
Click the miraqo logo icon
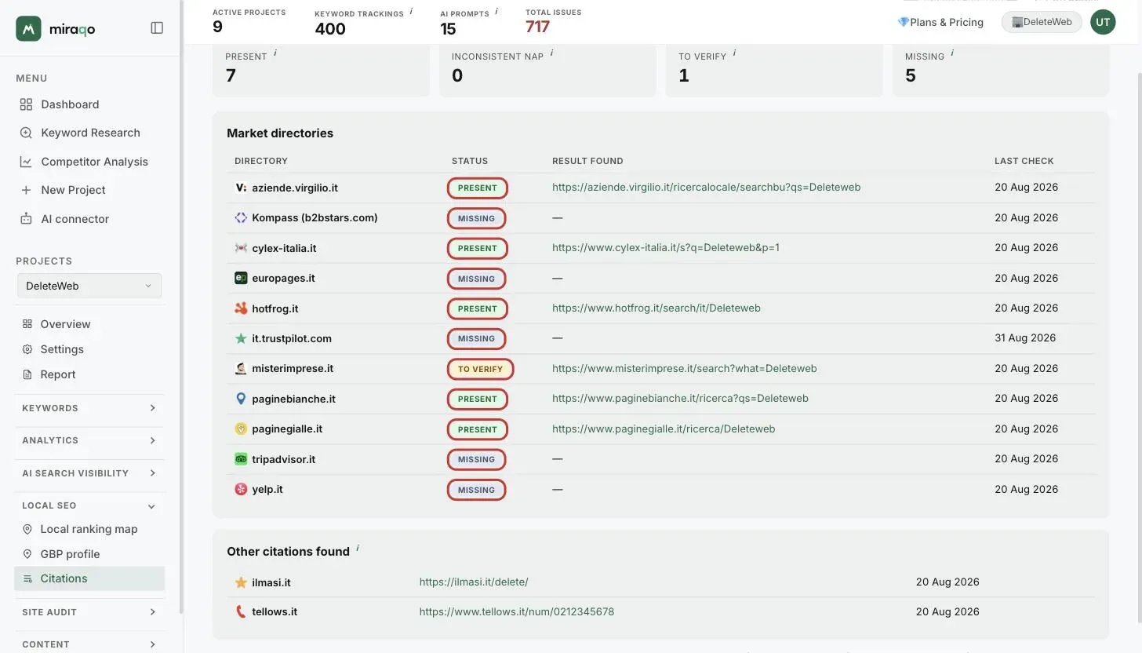pos(28,28)
